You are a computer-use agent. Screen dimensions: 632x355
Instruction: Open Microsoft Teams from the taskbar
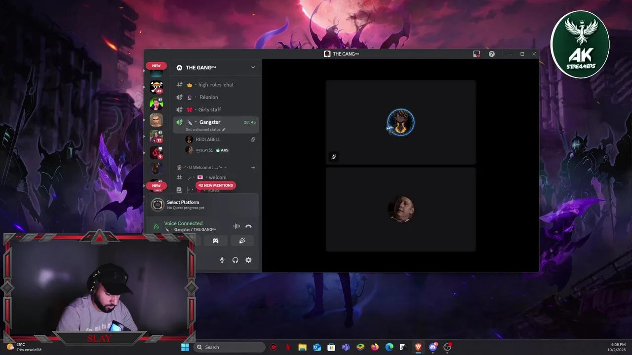[x=346, y=347]
